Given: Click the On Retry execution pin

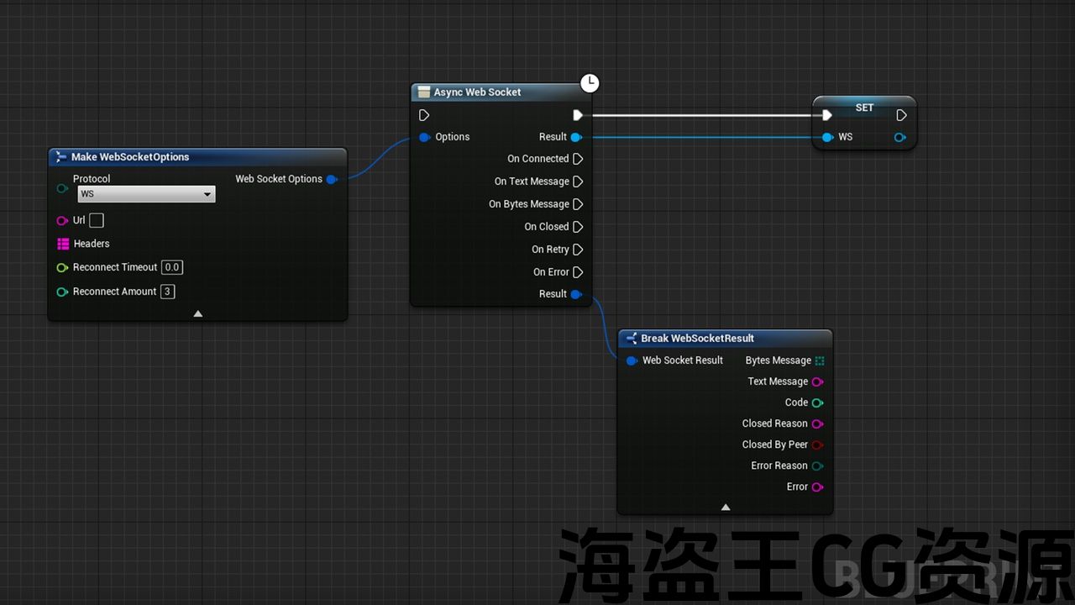Looking at the screenshot, I should pyautogui.click(x=577, y=250).
